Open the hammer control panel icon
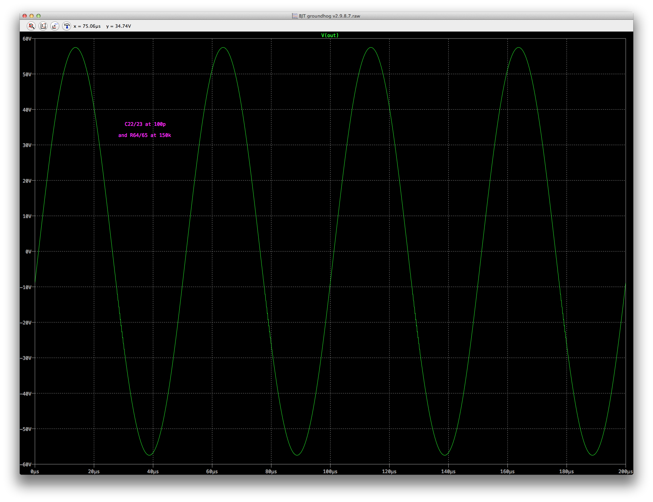The width and height of the screenshot is (653, 502). 67,26
